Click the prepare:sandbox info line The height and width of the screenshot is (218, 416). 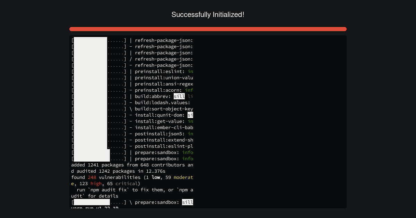[163, 152]
